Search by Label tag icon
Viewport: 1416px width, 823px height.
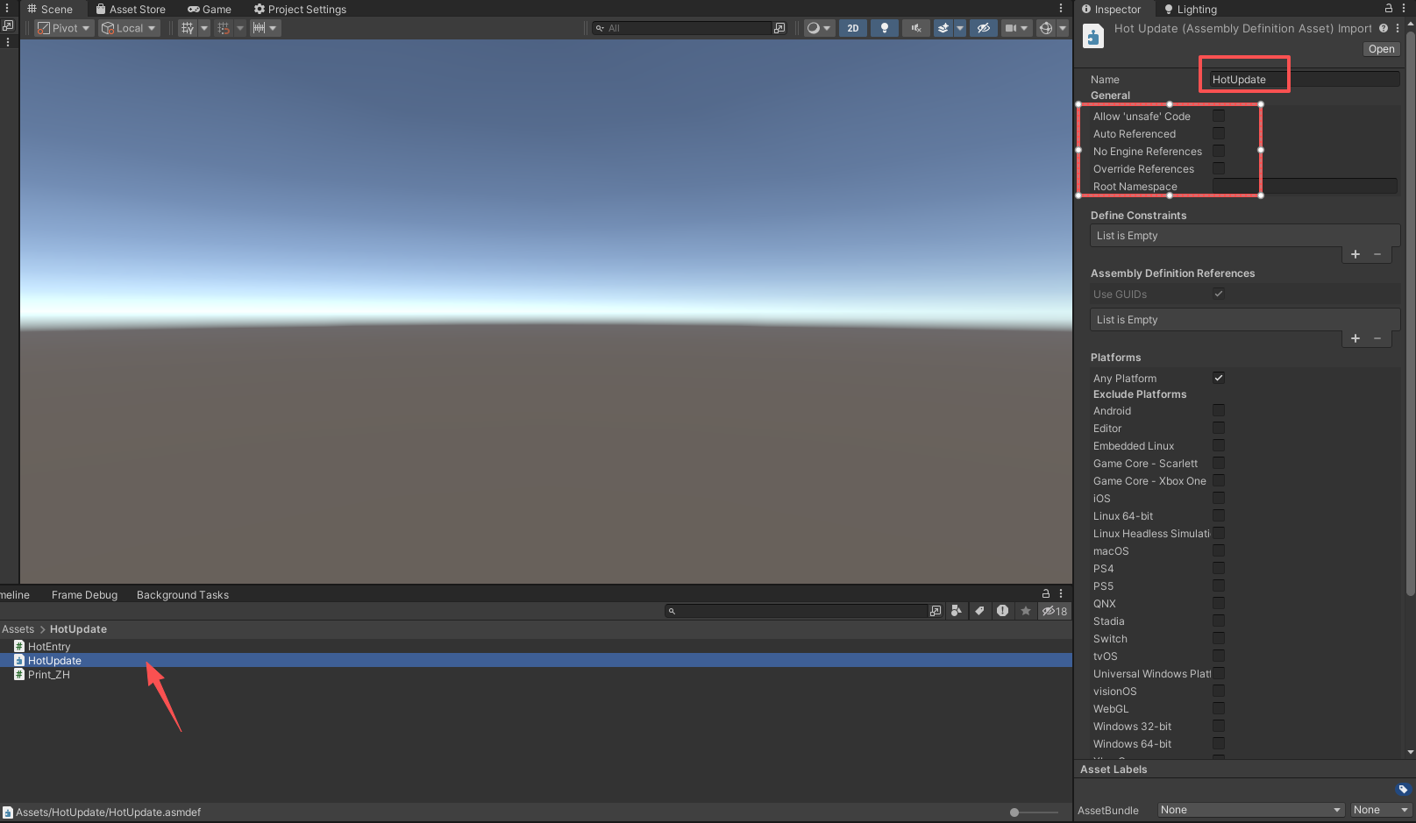click(979, 611)
